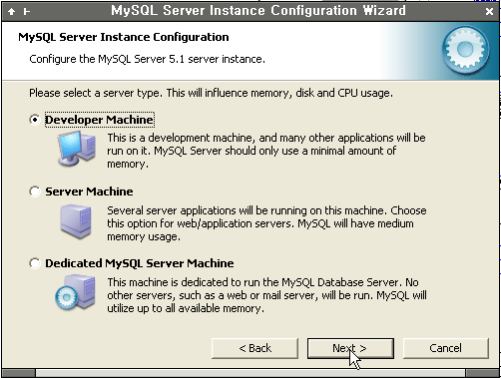This screenshot has height=378, width=501.
Task: Choose Dedicated MySQL Server Machine option
Action: [x=35, y=263]
